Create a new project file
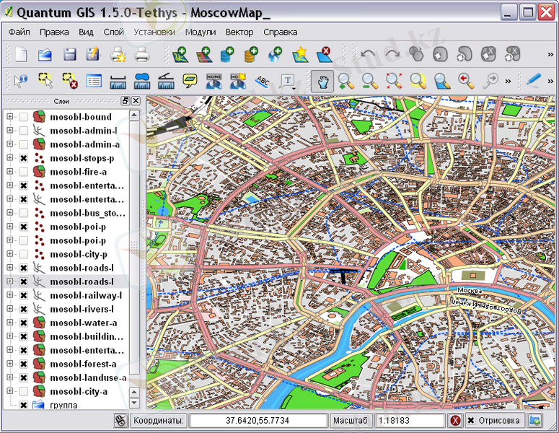Screen dimensions: 559x433 [21, 55]
